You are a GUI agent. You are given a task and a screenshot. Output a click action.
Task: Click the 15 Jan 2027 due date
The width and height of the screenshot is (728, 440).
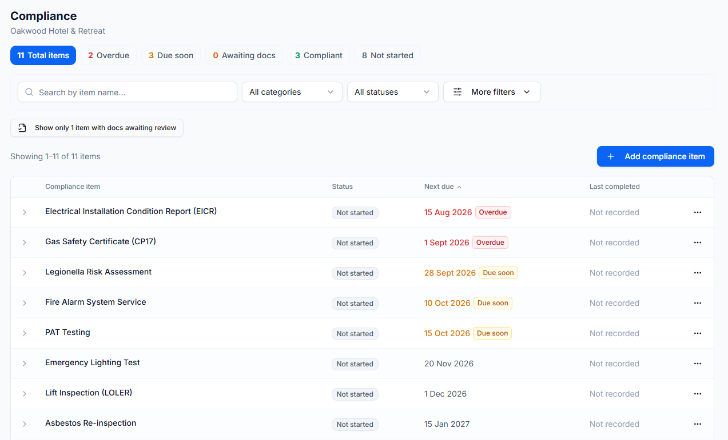point(447,424)
